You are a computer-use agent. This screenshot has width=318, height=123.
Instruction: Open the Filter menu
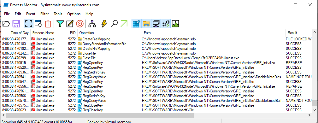coord(44,14)
